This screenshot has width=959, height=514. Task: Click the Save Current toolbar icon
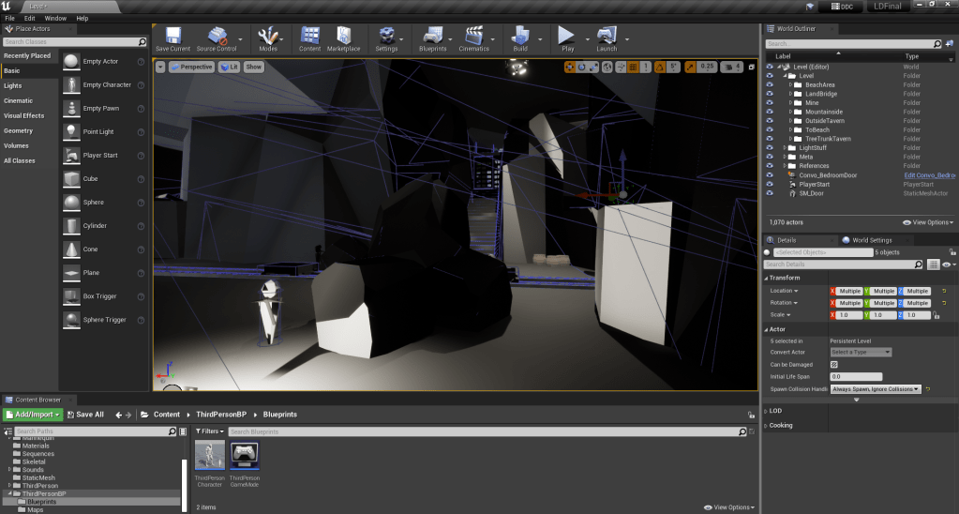(x=172, y=36)
